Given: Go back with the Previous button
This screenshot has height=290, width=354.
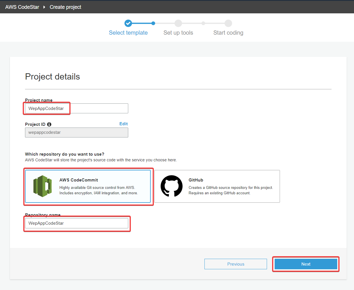Looking at the screenshot, I should coord(236,264).
